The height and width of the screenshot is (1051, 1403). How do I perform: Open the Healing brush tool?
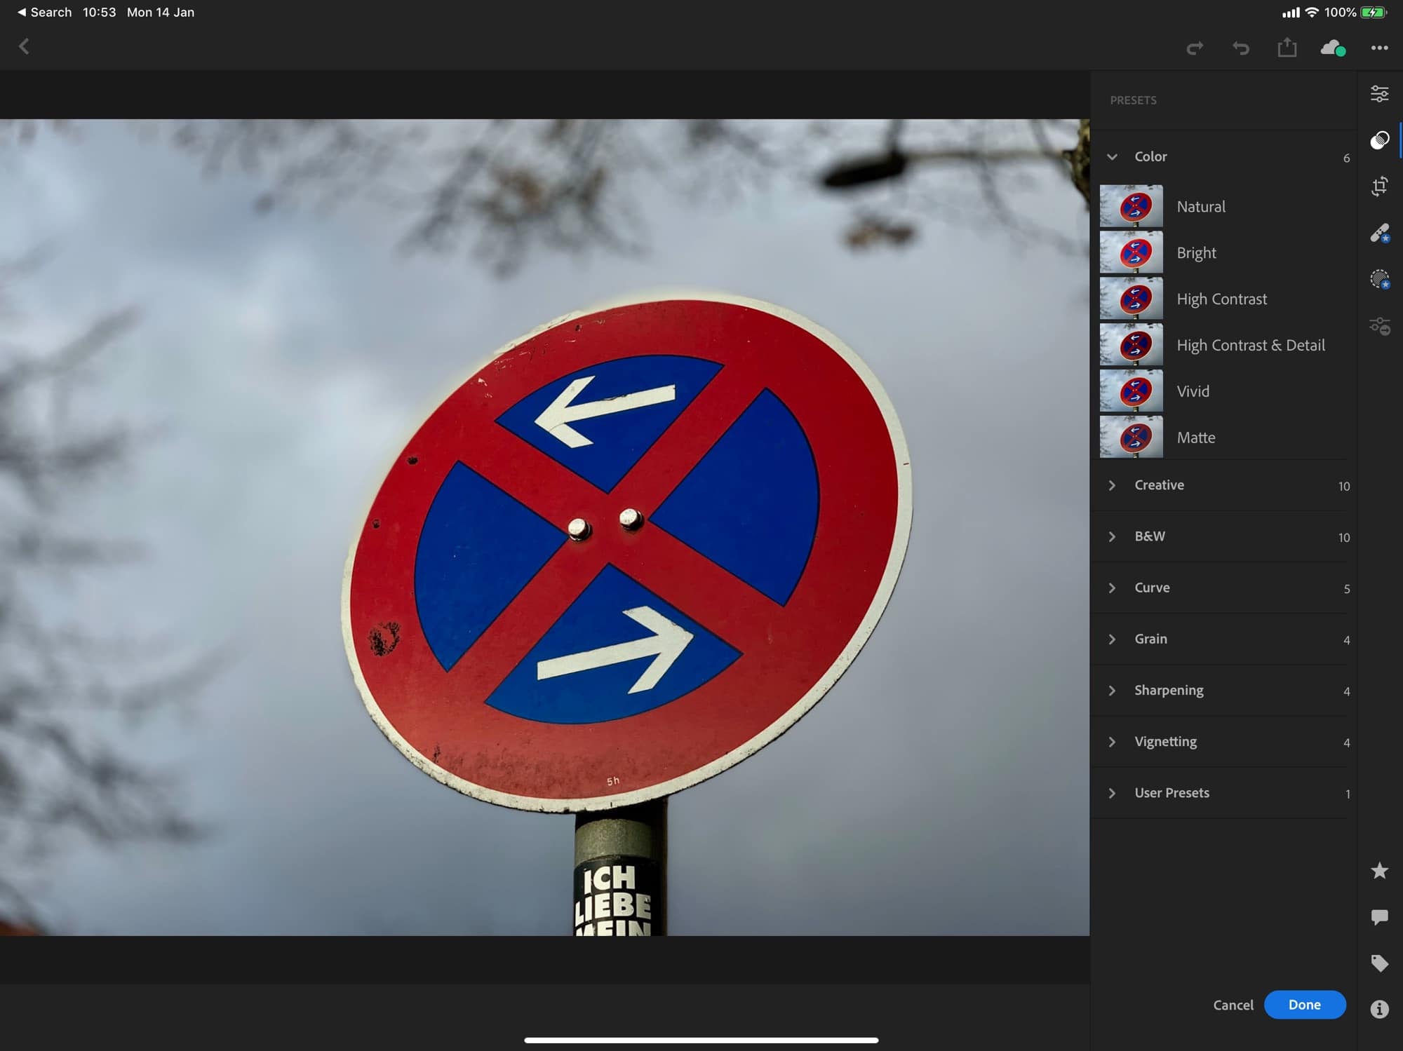pyautogui.click(x=1379, y=233)
